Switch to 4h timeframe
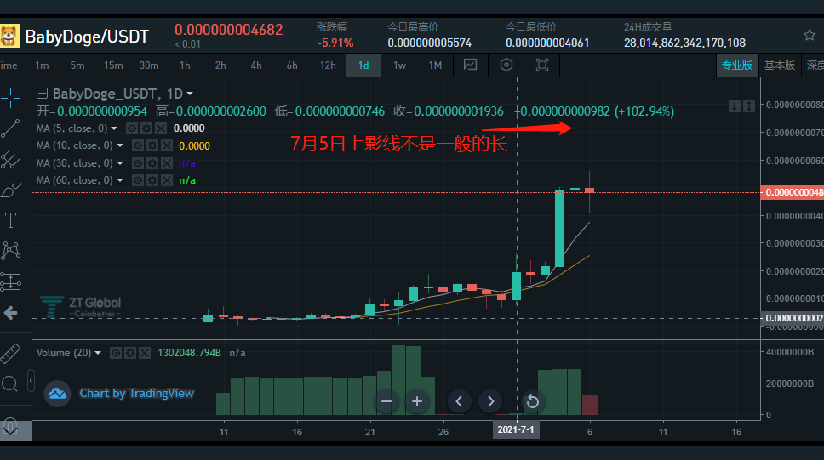Screen dimensions: 824x460 256,65
